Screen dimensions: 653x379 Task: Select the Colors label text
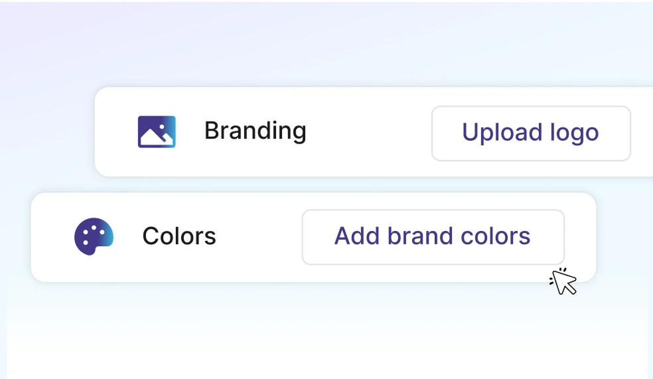pos(179,236)
